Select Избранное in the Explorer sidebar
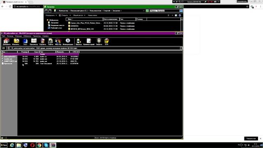Image resolution: width=263 pixels, height=148 pixels. (x=54, y=20)
